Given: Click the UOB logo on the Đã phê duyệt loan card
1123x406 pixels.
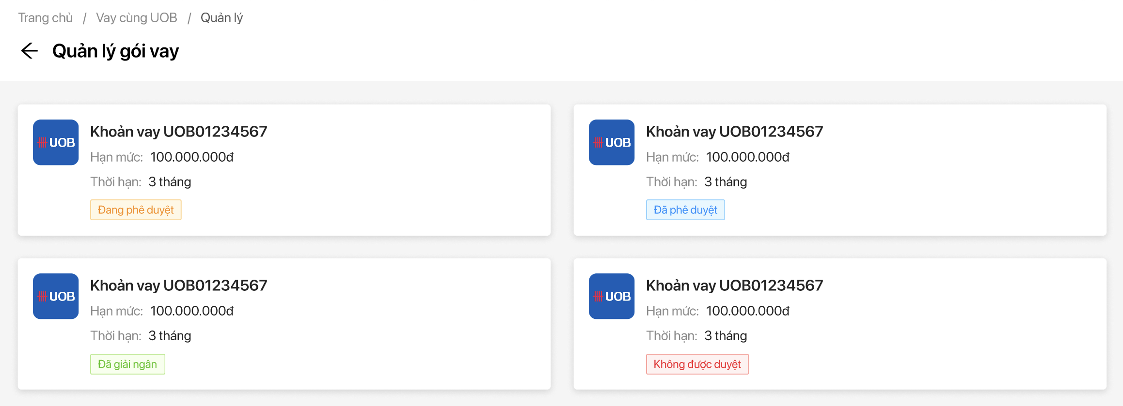Looking at the screenshot, I should tap(612, 142).
